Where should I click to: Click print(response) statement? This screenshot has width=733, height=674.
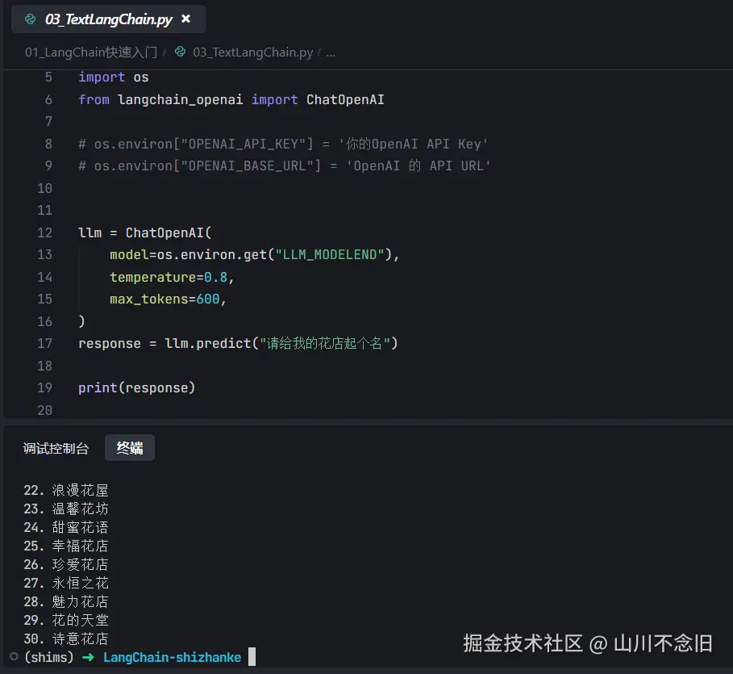pyautogui.click(x=136, y=388)
